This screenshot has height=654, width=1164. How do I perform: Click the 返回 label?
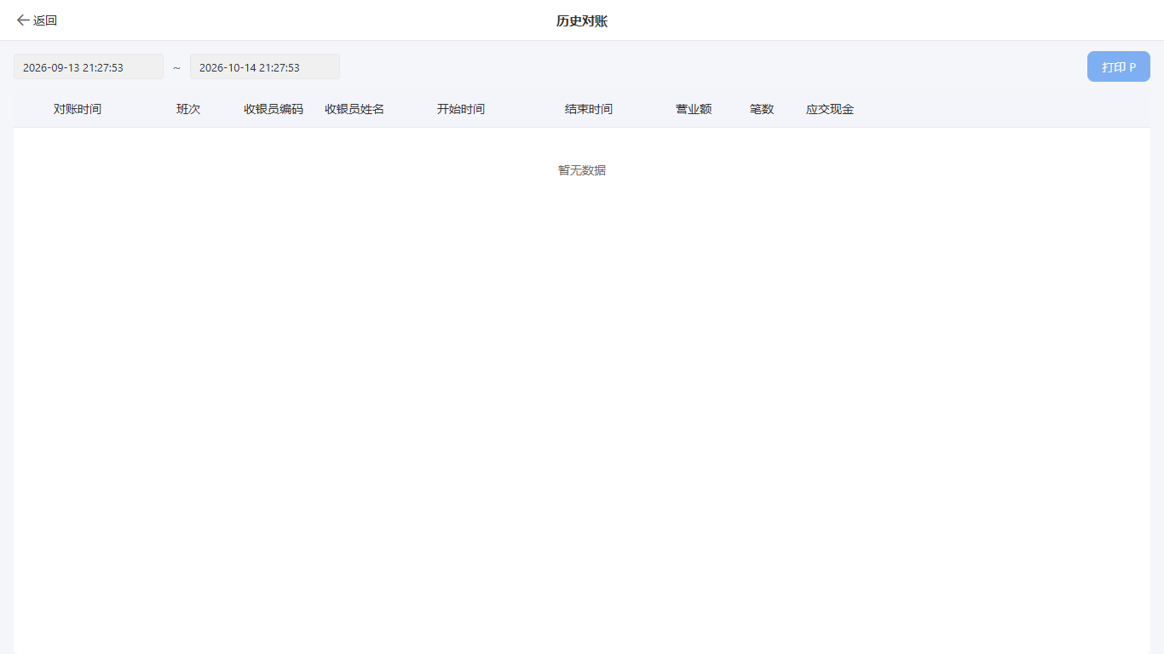(45, 20)
